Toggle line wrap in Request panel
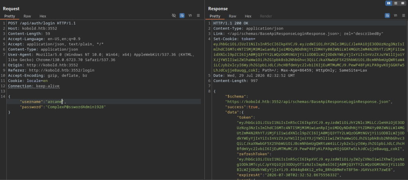 [182, 16]
